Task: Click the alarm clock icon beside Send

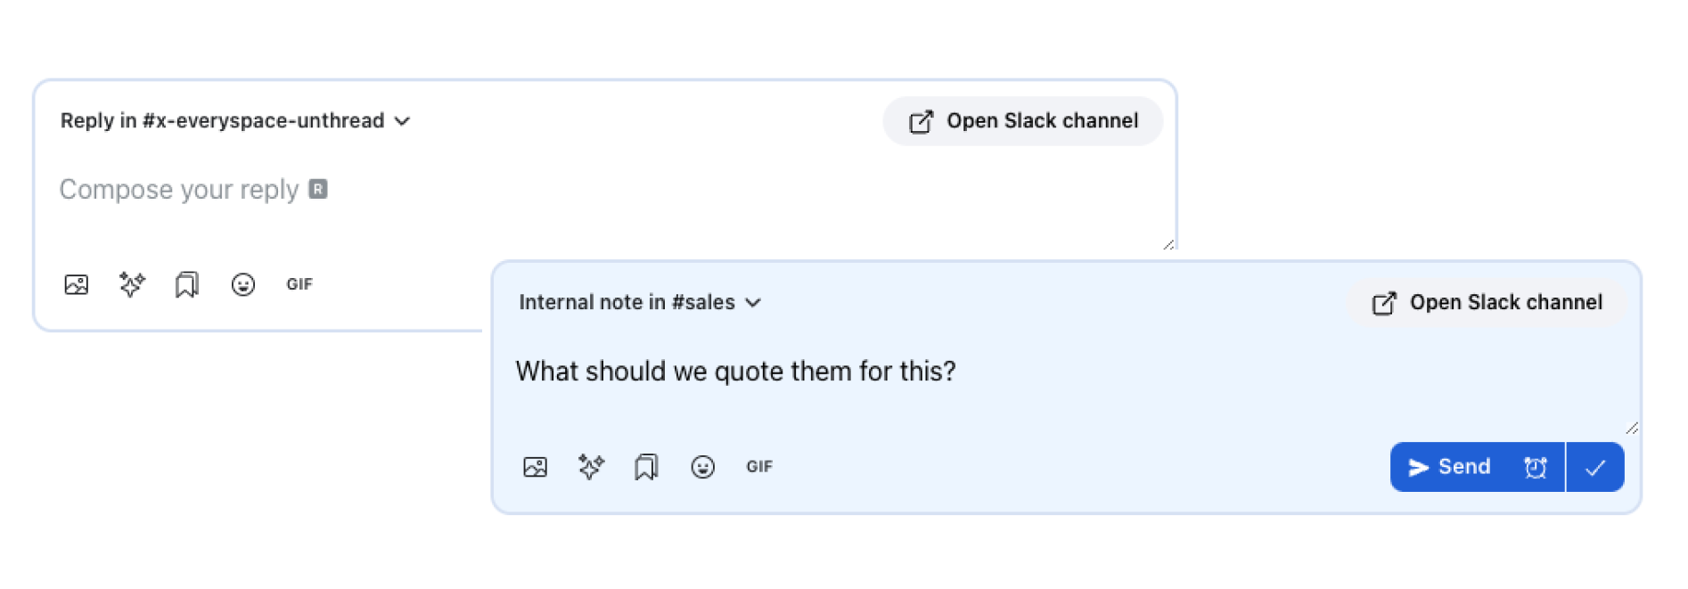Action: point(1536,467)
